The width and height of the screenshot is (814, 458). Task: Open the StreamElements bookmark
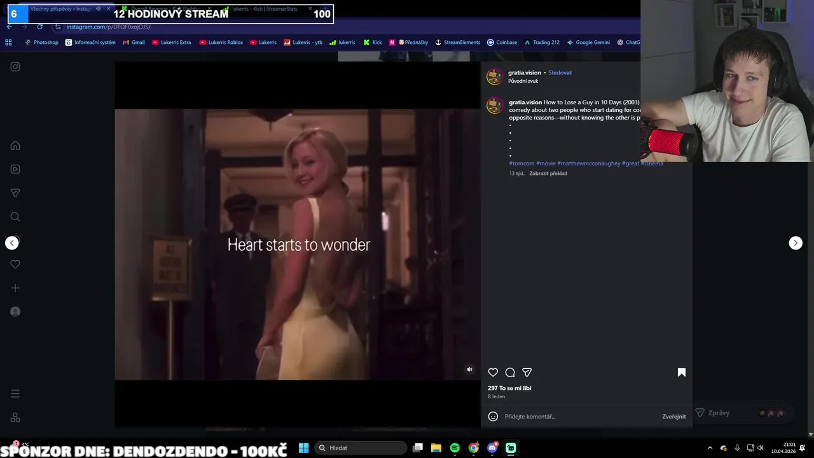(457, 43)
